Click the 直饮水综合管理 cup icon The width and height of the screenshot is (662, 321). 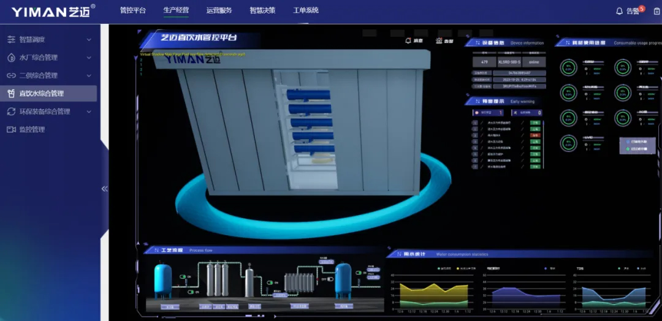11,94
